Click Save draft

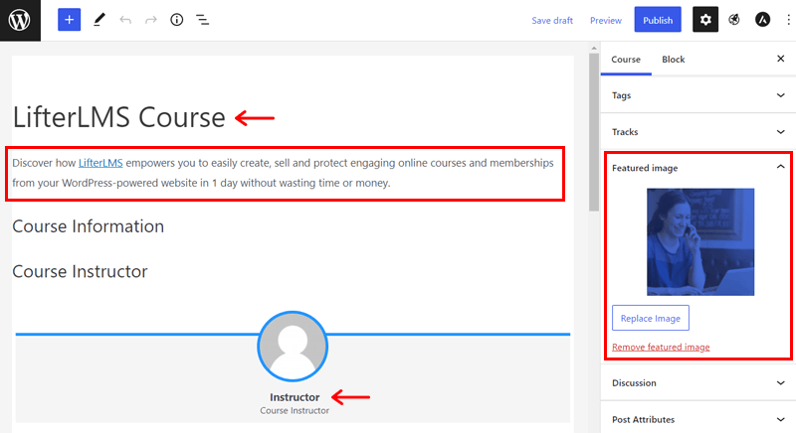coord(552,20)
